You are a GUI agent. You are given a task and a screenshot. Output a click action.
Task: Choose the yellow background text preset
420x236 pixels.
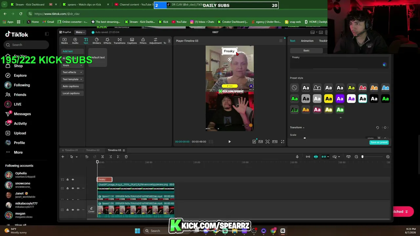[328, 99]
